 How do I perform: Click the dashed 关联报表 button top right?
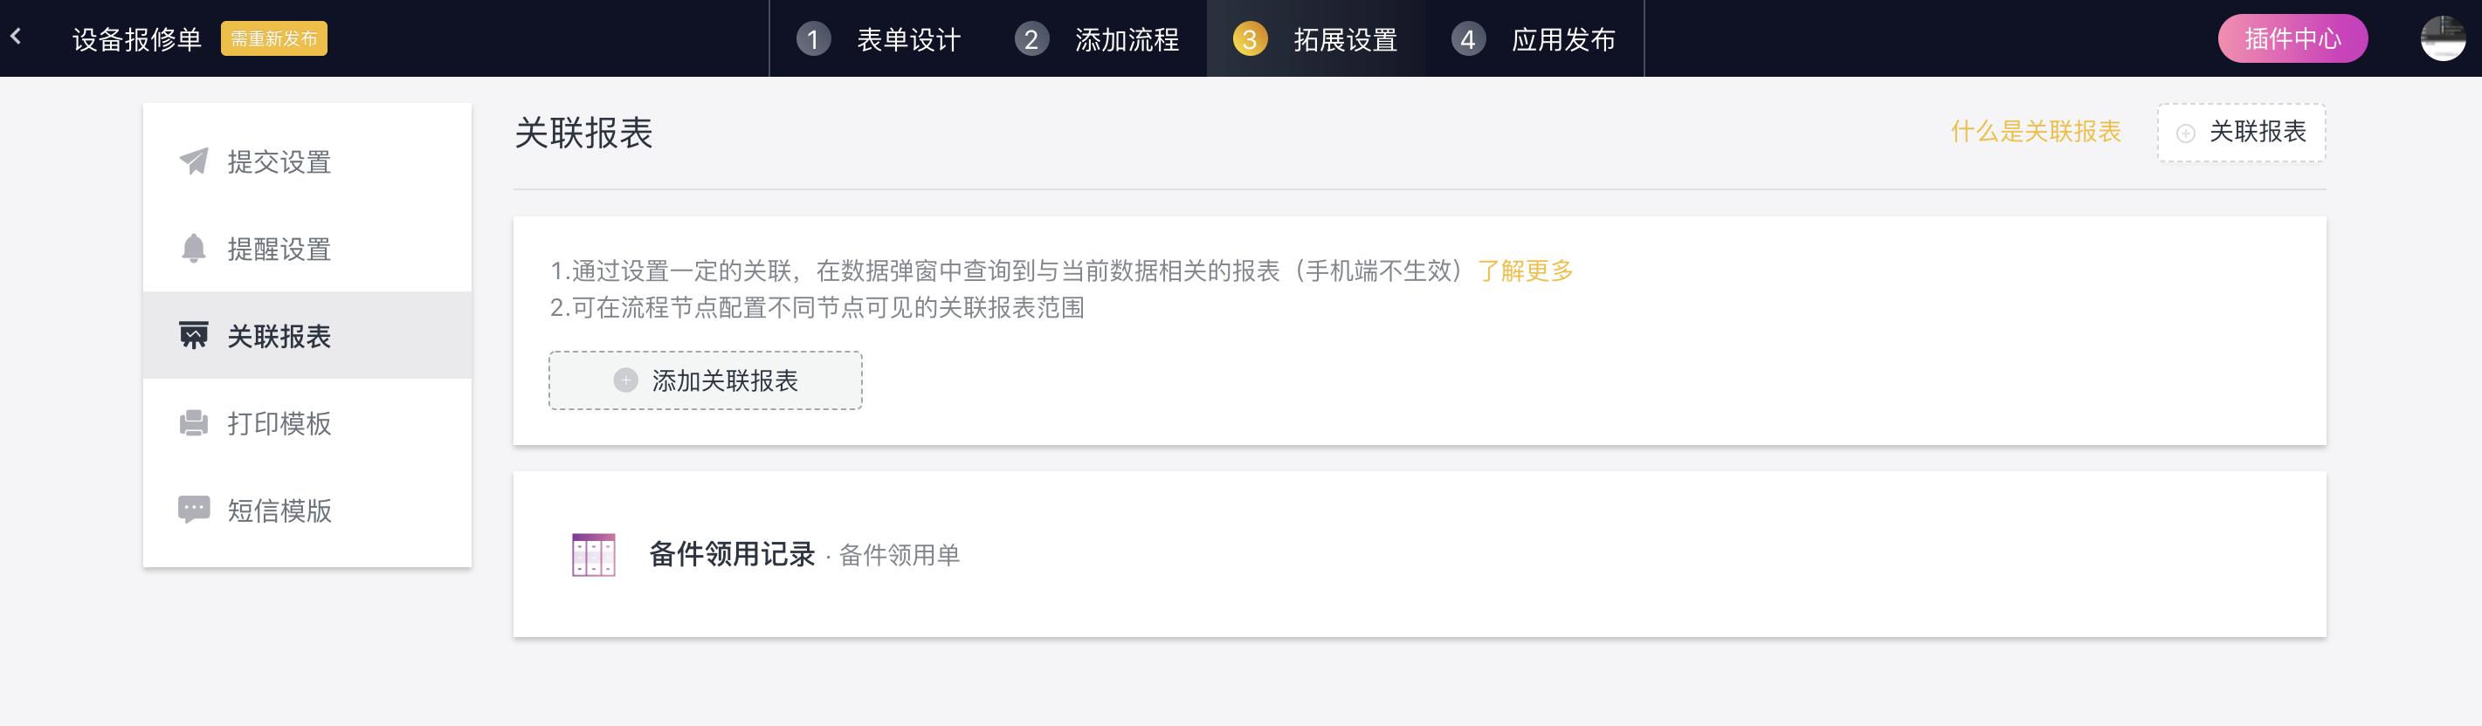pyautogui.click(x=2241, y=133)
